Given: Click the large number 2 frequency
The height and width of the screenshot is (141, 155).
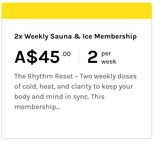Looking at the screenshot, I should point(93,57).
